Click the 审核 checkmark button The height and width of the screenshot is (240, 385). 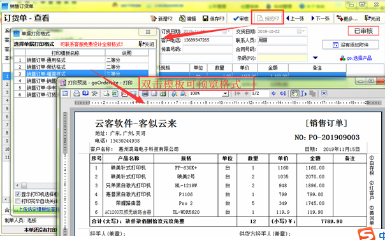pyautogui.click(x=241, y=18)
